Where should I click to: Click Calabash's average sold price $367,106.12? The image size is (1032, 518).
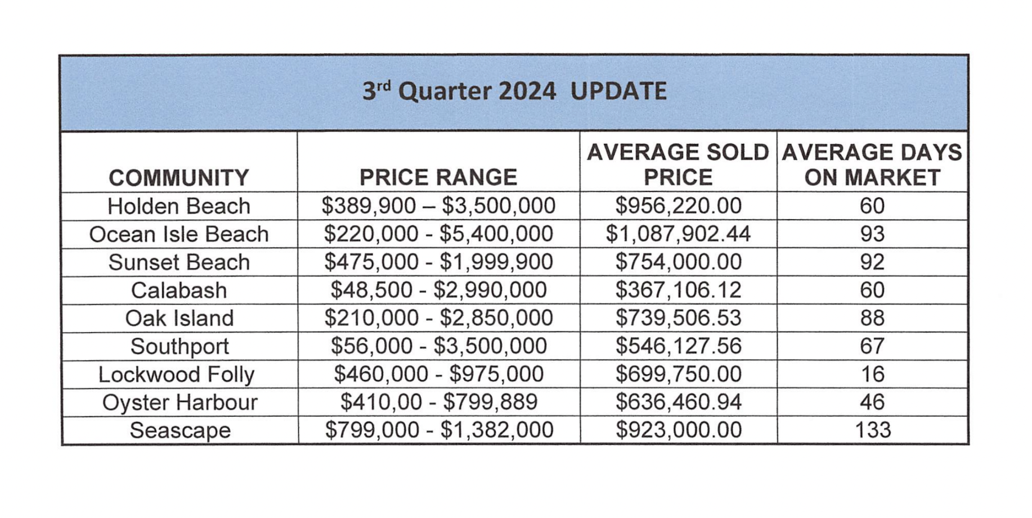678,290
